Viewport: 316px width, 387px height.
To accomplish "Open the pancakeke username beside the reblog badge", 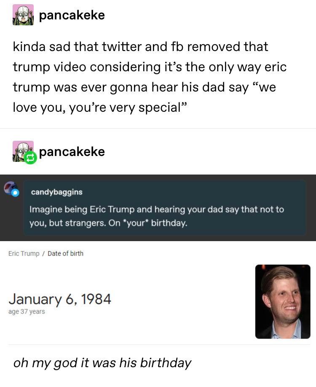I will click(72, 152).
